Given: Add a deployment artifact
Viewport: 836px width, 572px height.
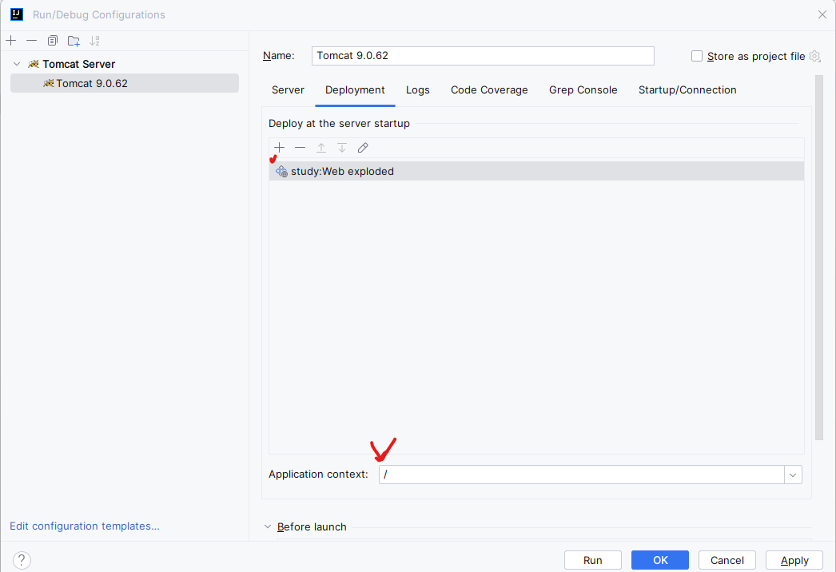Looking at the screenshot, I should pos(280,148).
